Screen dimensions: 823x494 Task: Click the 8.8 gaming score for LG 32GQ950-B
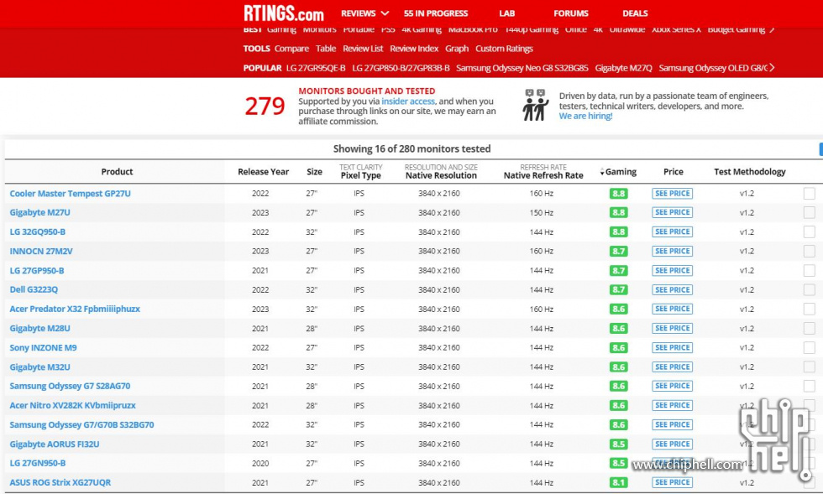(x=618, y=231)
